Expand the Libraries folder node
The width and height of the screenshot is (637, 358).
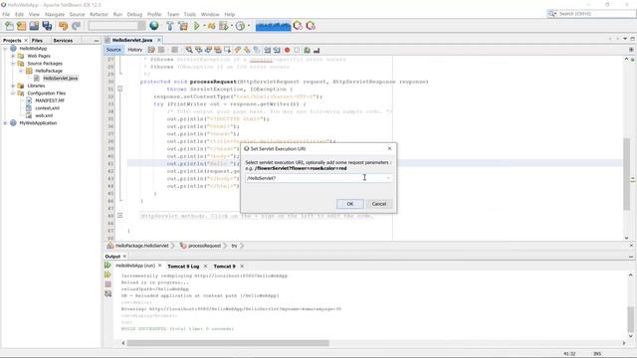point(13,86)
